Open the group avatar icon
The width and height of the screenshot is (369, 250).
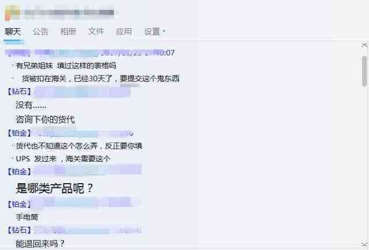click(x=12, y=13)
